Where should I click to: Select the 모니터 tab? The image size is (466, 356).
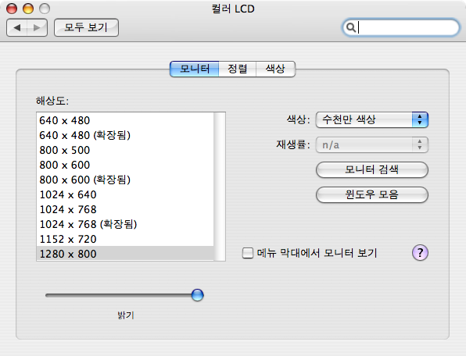195,69
